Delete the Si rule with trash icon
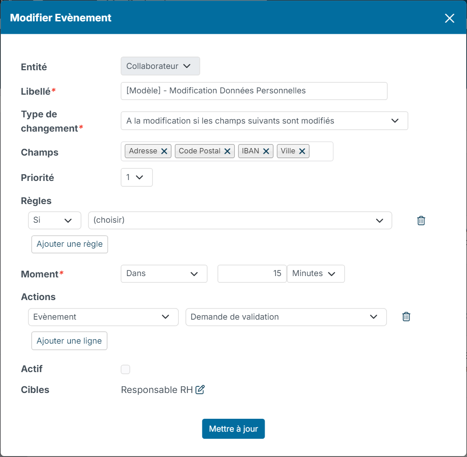Image resolution: width=467 pixels, height=457 pixels. [421, 220]
